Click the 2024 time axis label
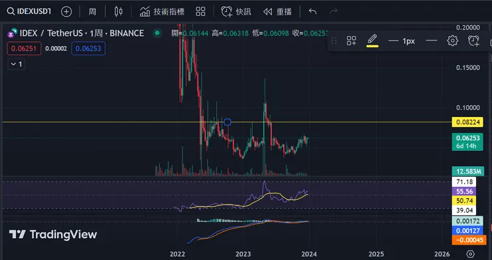492x260 pixels. point(309,254)
